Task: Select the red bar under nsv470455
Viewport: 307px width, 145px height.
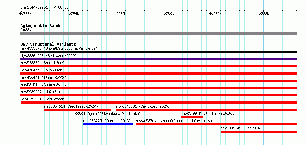Action: coord(159,74)
